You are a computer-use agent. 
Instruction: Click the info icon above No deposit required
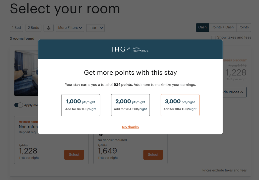point(101,135)
